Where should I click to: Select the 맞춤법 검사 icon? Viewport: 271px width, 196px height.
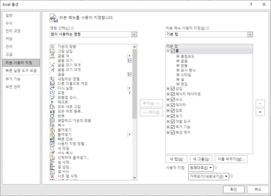tap(52, 97)
